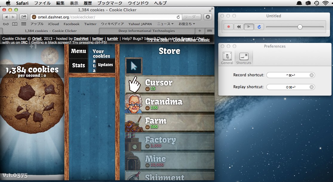Click the blue loop button
The height and width of the screenshot is (182, 333).
(259, 27)
